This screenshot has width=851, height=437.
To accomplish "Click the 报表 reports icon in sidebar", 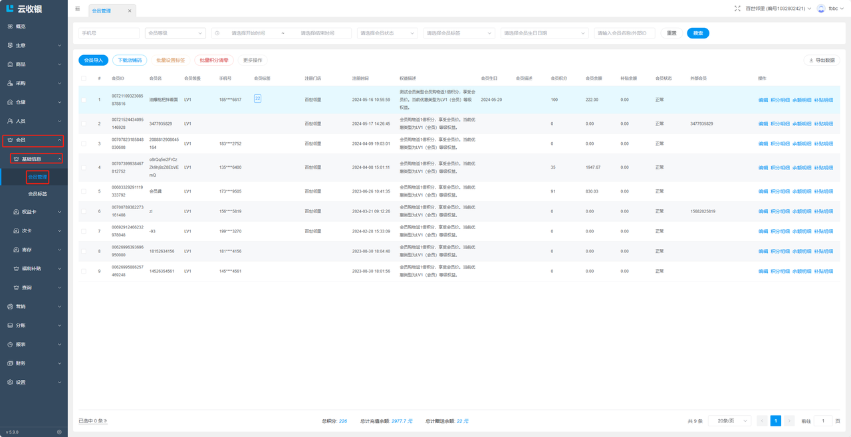I will pyautogui.click(x=10, y=344).
